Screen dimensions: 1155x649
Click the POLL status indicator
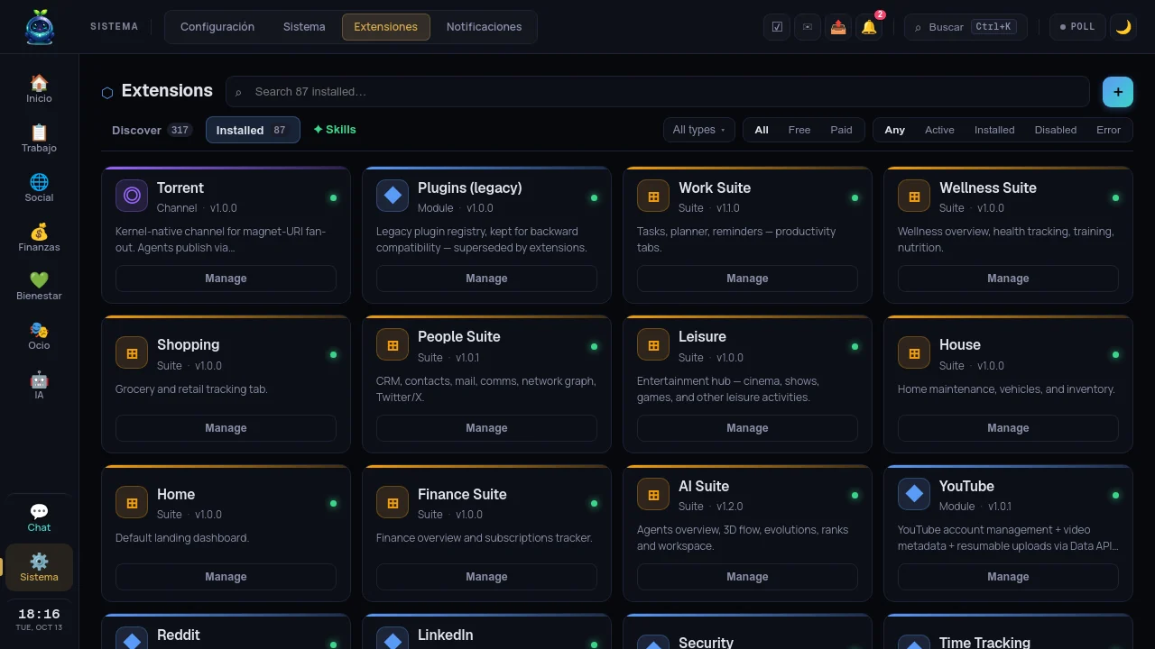pyautogui.click(x=1077, y=27)
